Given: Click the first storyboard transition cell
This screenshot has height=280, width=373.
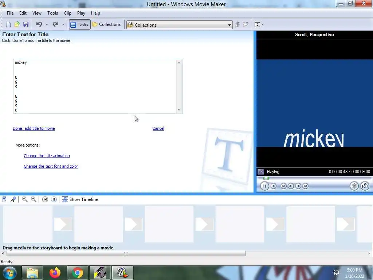Looking at the screenshot, I should (63, 224).
